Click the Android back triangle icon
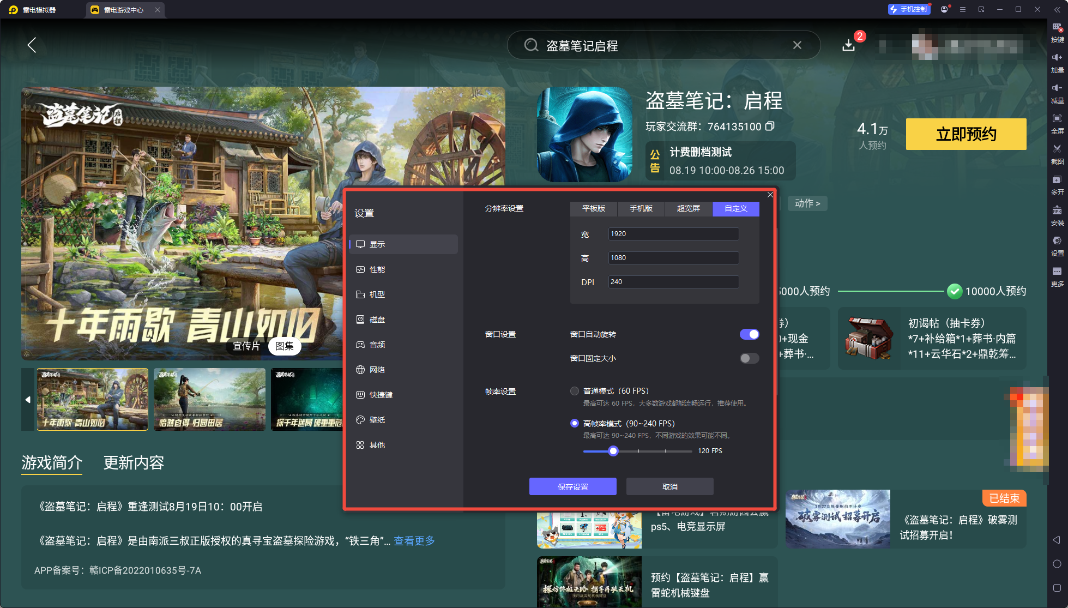1068x608 pixels. [x=1057, y=540]
